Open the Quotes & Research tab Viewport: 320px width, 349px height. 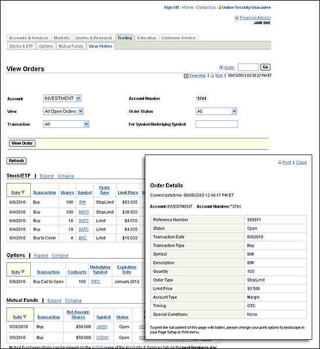click(94, 38)
